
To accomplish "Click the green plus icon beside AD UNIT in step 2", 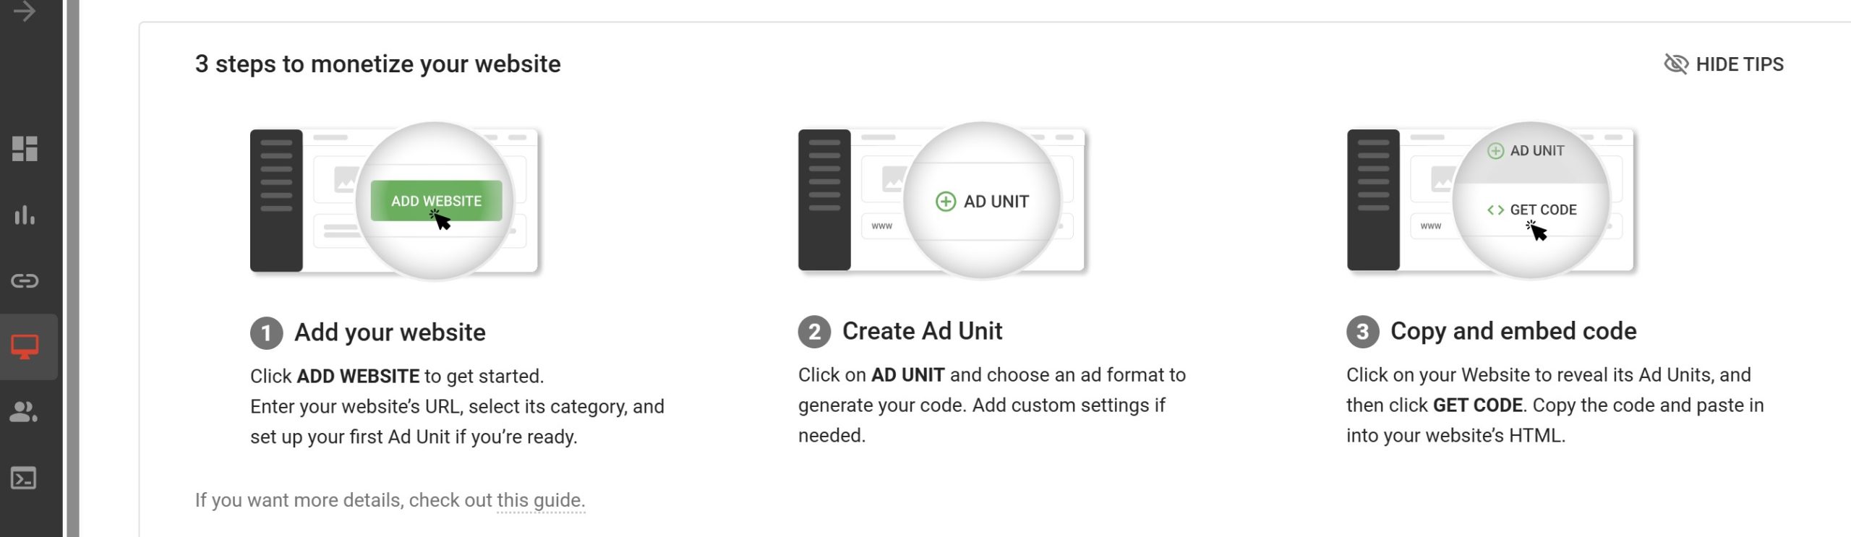I will (x=946, y=202).
